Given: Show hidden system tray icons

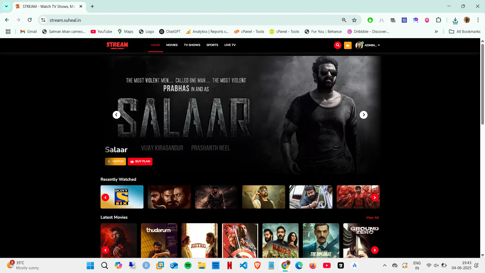Looking at the screenshot, I should pos(384,265).
